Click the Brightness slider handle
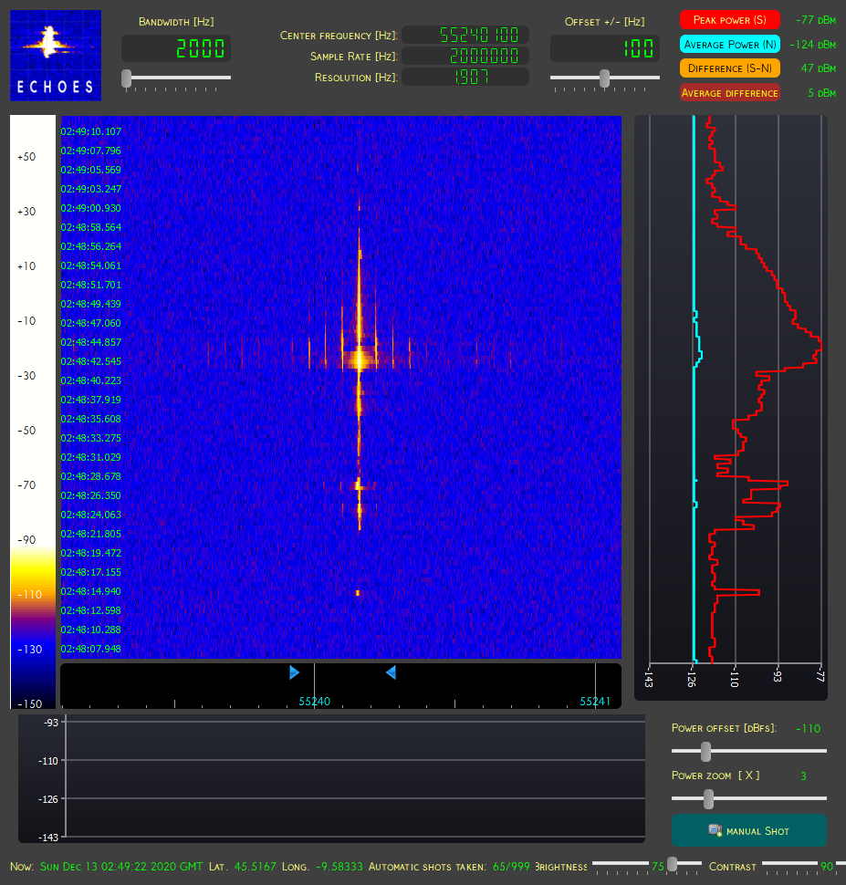846x885 pixels. click(x=673, y=863)
